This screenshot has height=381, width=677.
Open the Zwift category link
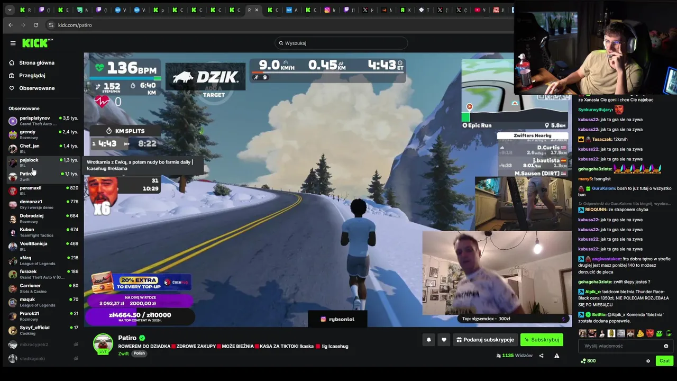click(x=124, y=353)
